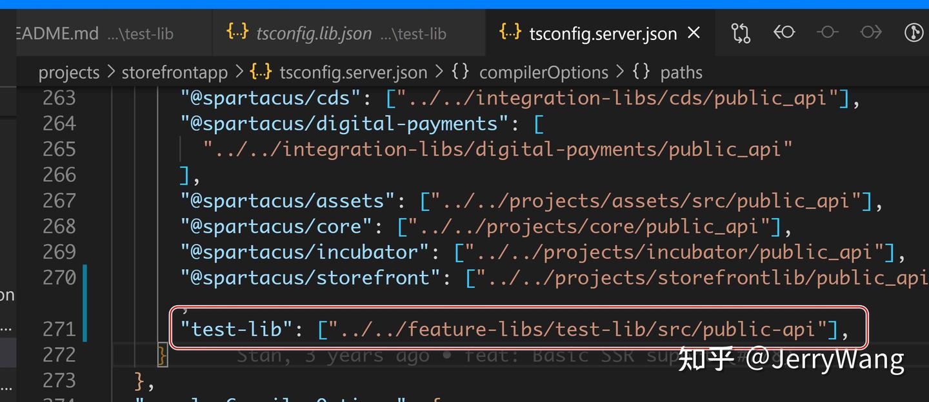Click line number 270
This screenshot has height=402, width=929.
(x=59, y=277)
